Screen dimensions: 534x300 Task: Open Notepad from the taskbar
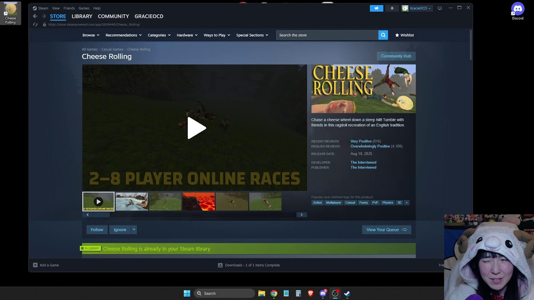click(286, 293)
